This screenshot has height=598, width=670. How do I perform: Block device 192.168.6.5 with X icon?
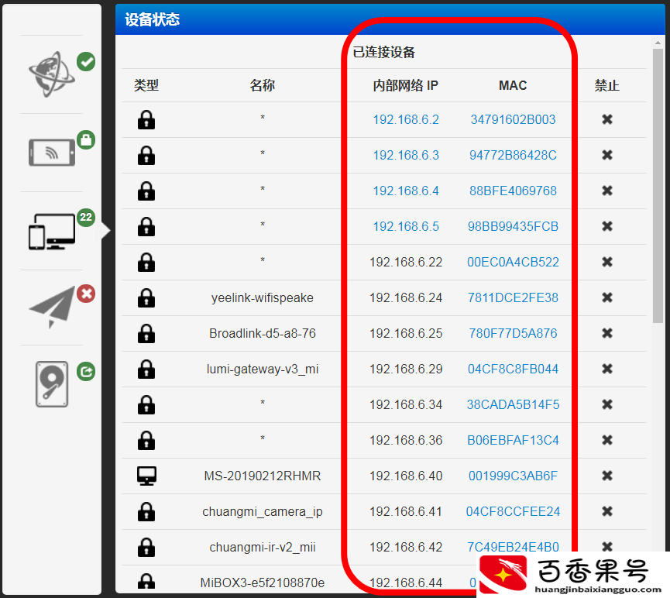click(607, 226)
